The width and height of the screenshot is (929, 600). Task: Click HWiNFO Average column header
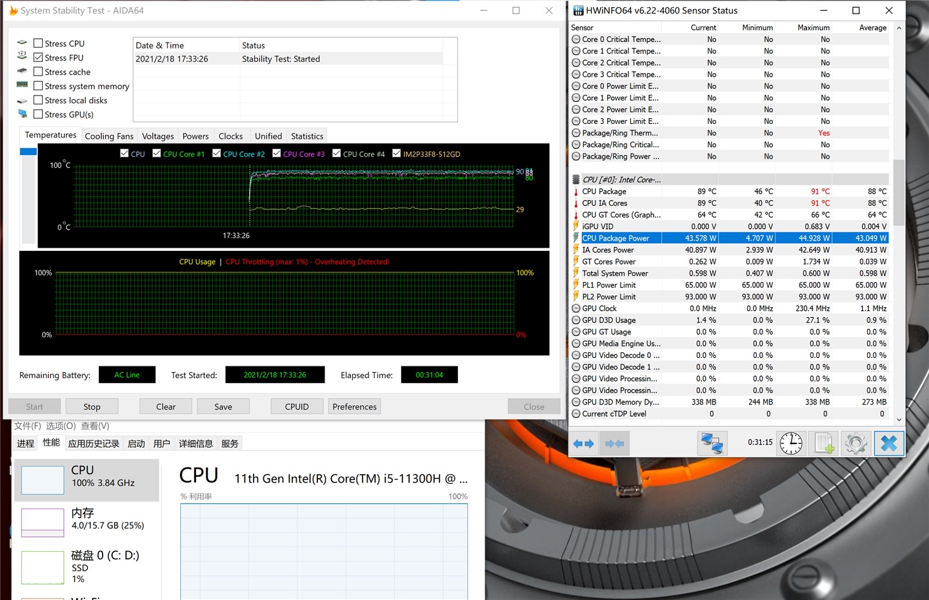tap(861, 28)
